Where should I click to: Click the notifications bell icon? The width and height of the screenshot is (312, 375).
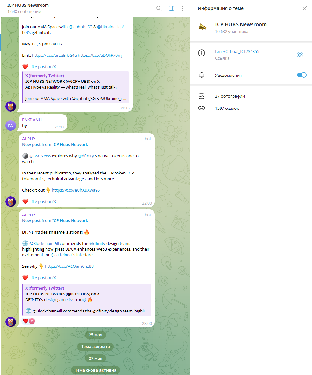tap(202, 75)
